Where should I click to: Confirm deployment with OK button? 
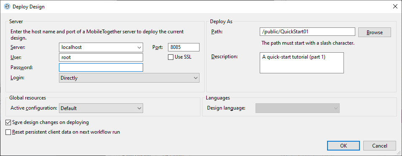coord(343,146)
